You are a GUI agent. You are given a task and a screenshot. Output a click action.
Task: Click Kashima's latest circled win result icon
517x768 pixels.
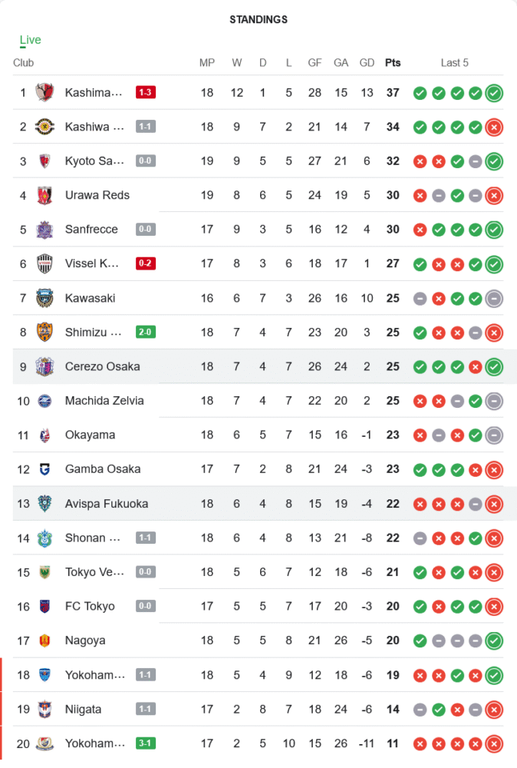495,93
